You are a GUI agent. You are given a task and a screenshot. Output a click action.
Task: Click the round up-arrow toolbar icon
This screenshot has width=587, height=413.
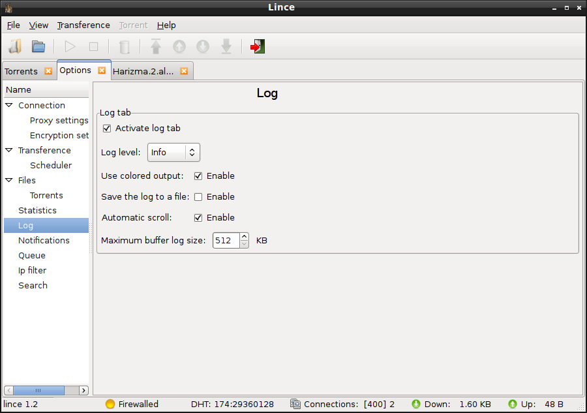click(x=179, y=46)
